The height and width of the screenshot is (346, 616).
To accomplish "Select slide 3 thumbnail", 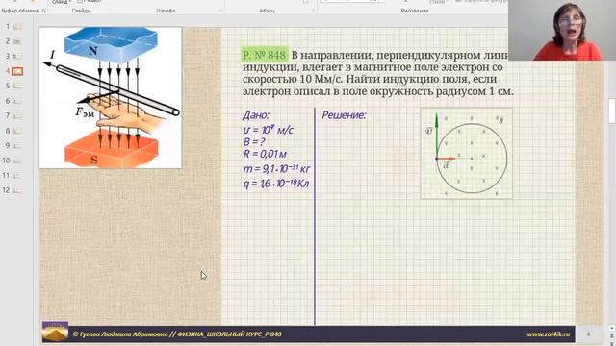I will click(17, 57).
